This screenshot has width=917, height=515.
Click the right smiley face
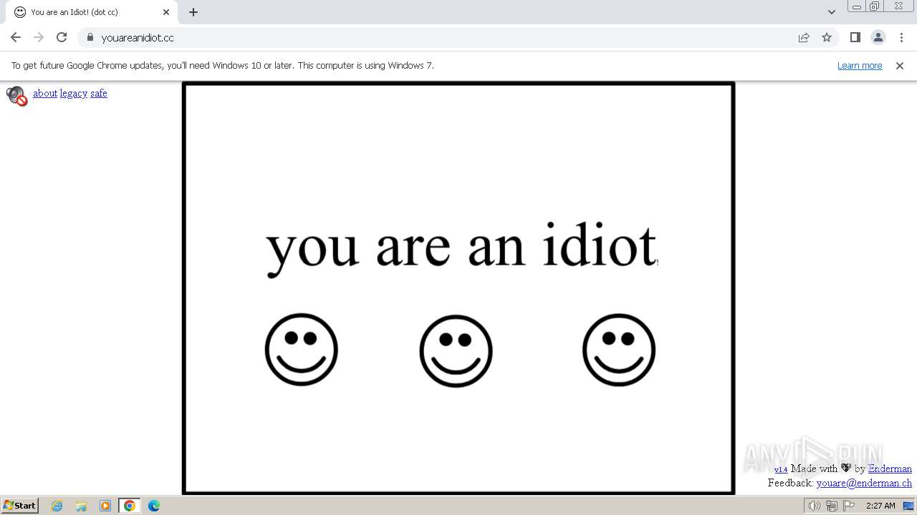point(619,350)
